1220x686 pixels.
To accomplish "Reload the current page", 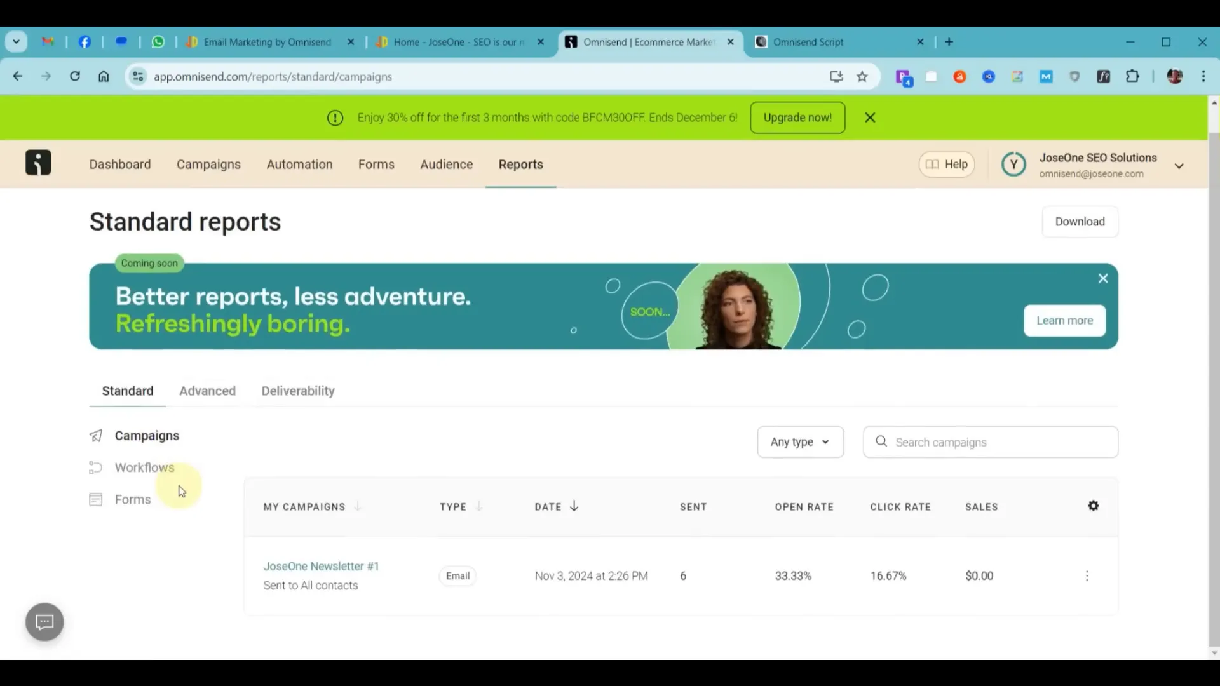I will 75,76.
